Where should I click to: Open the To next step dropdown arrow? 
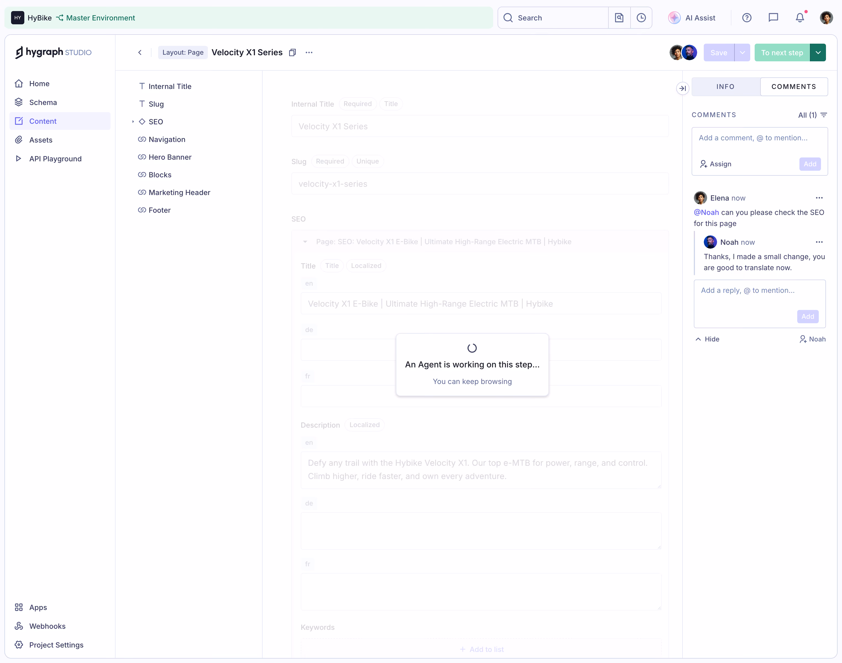click(818, 52)
